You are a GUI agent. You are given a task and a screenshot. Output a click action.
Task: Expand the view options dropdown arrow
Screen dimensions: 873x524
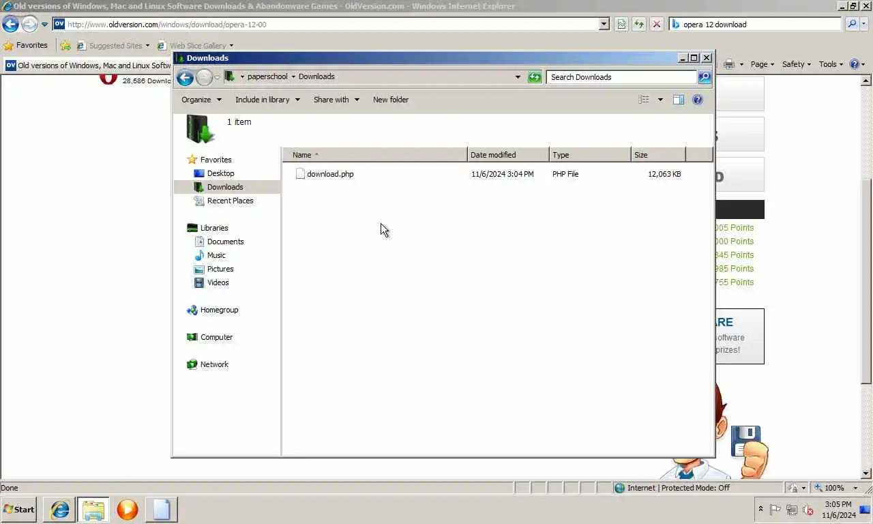pyautogui.click(x=660, y=100)
